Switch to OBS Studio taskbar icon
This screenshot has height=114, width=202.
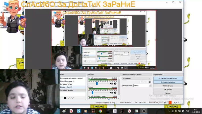144,111
